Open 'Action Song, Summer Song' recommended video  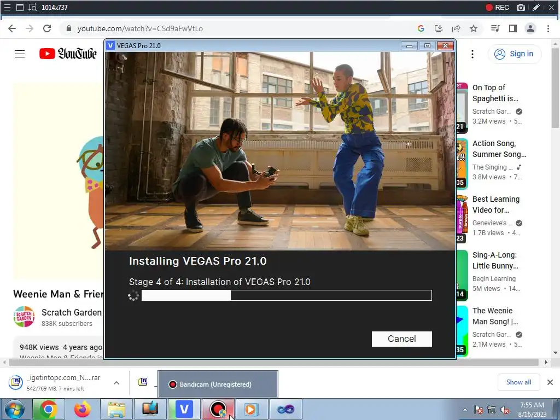[x=499, y=149]
